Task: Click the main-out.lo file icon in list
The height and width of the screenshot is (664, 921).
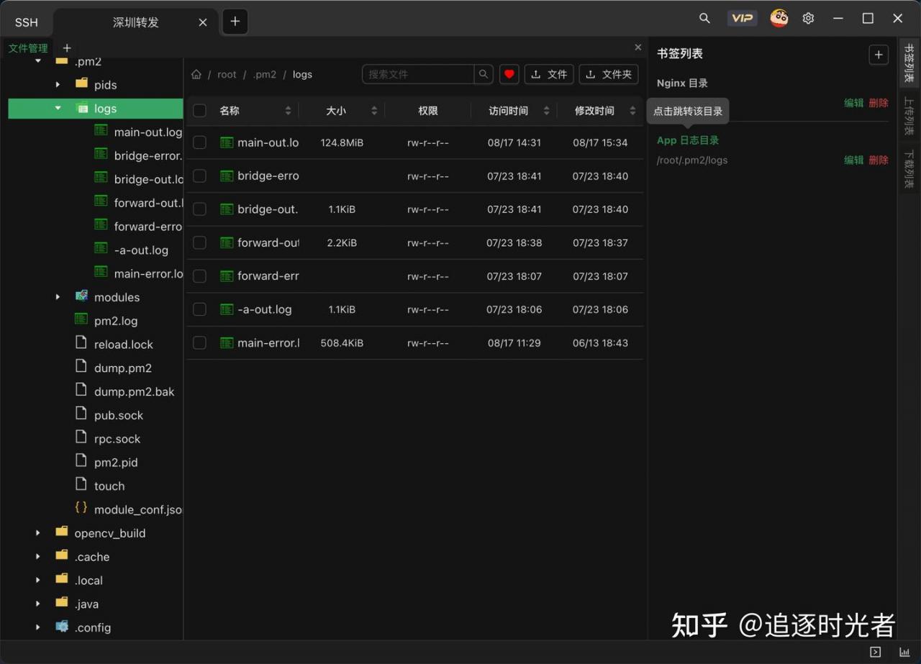Action: point(227,142)
